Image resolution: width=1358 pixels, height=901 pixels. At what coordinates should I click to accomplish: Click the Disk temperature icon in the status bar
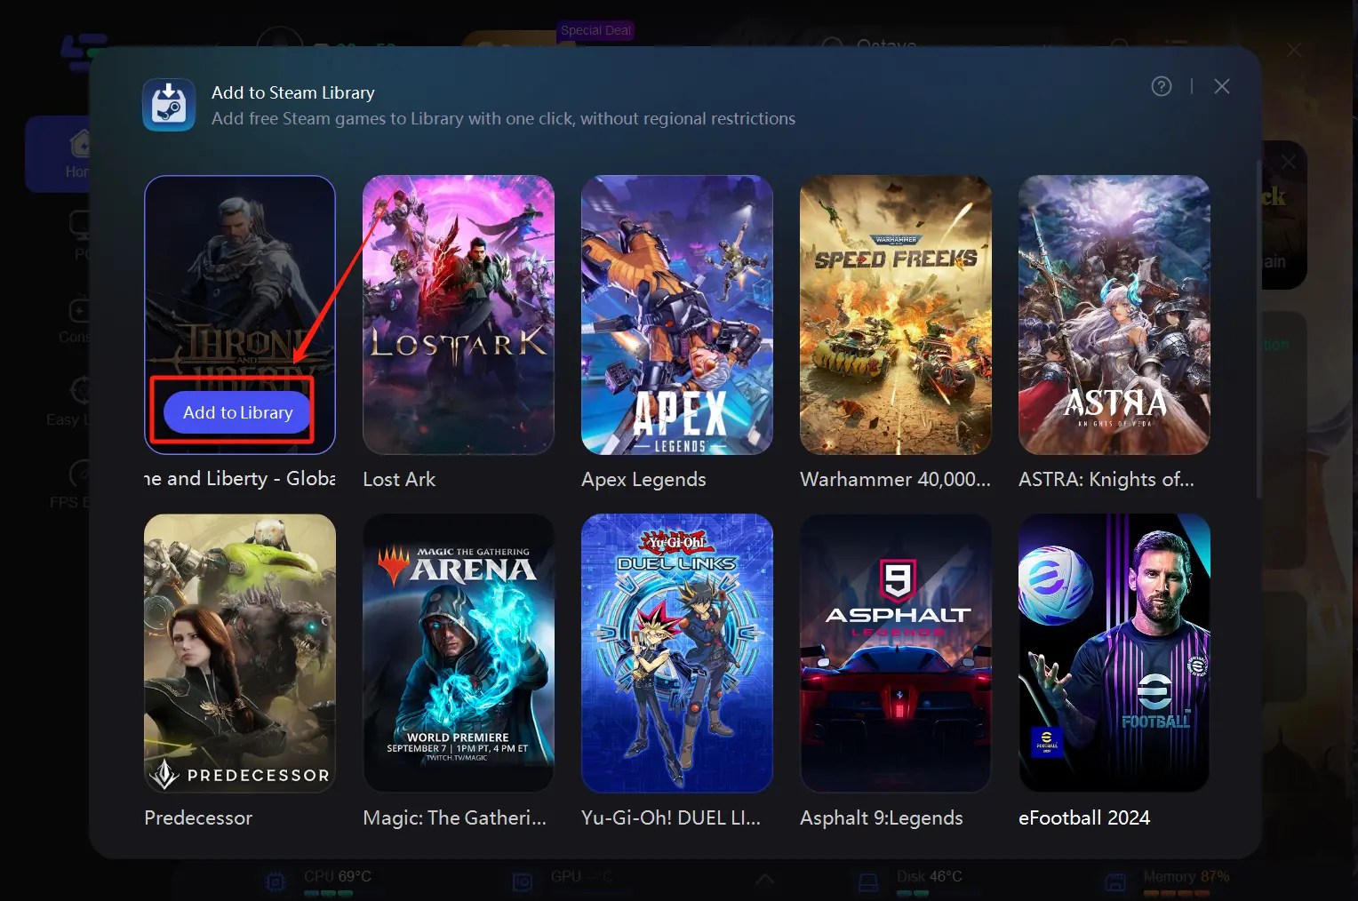[x=868, y=881]
